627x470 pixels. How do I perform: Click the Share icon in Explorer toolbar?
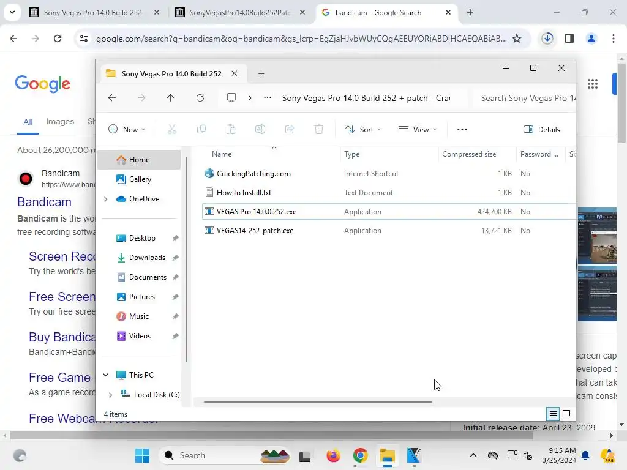point(290,129)
